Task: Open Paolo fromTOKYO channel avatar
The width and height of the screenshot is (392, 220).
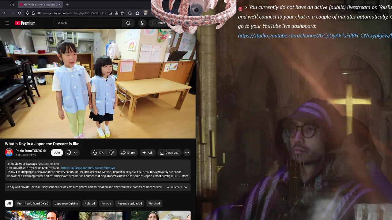Action: (x=9, y=152)
